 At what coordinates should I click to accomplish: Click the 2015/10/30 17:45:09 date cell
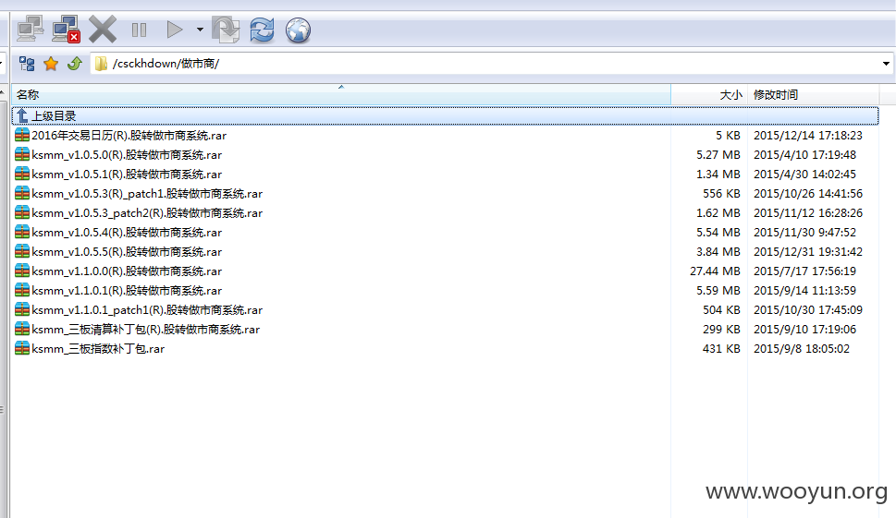tap(808, 310)
